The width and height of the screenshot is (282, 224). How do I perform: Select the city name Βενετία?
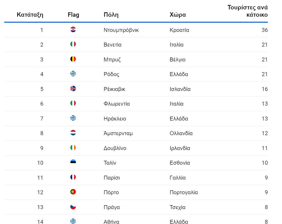coord(112,45)
